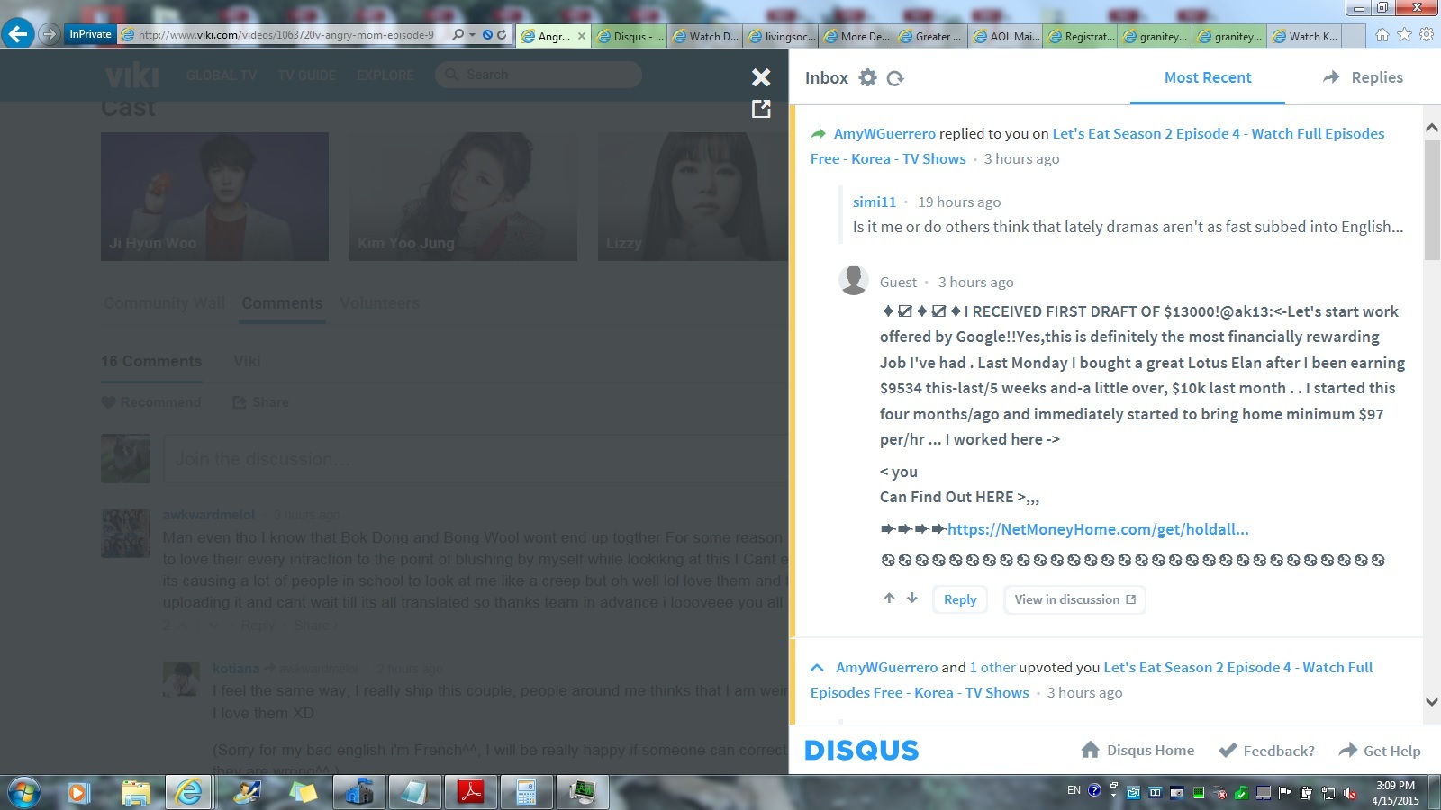Click the Inbox refresh icon

coord(895,78)
